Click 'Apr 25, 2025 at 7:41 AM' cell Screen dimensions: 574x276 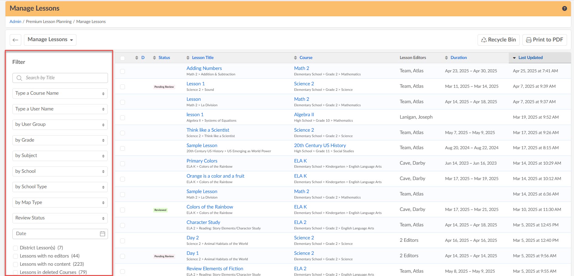[x=535, y=71]
